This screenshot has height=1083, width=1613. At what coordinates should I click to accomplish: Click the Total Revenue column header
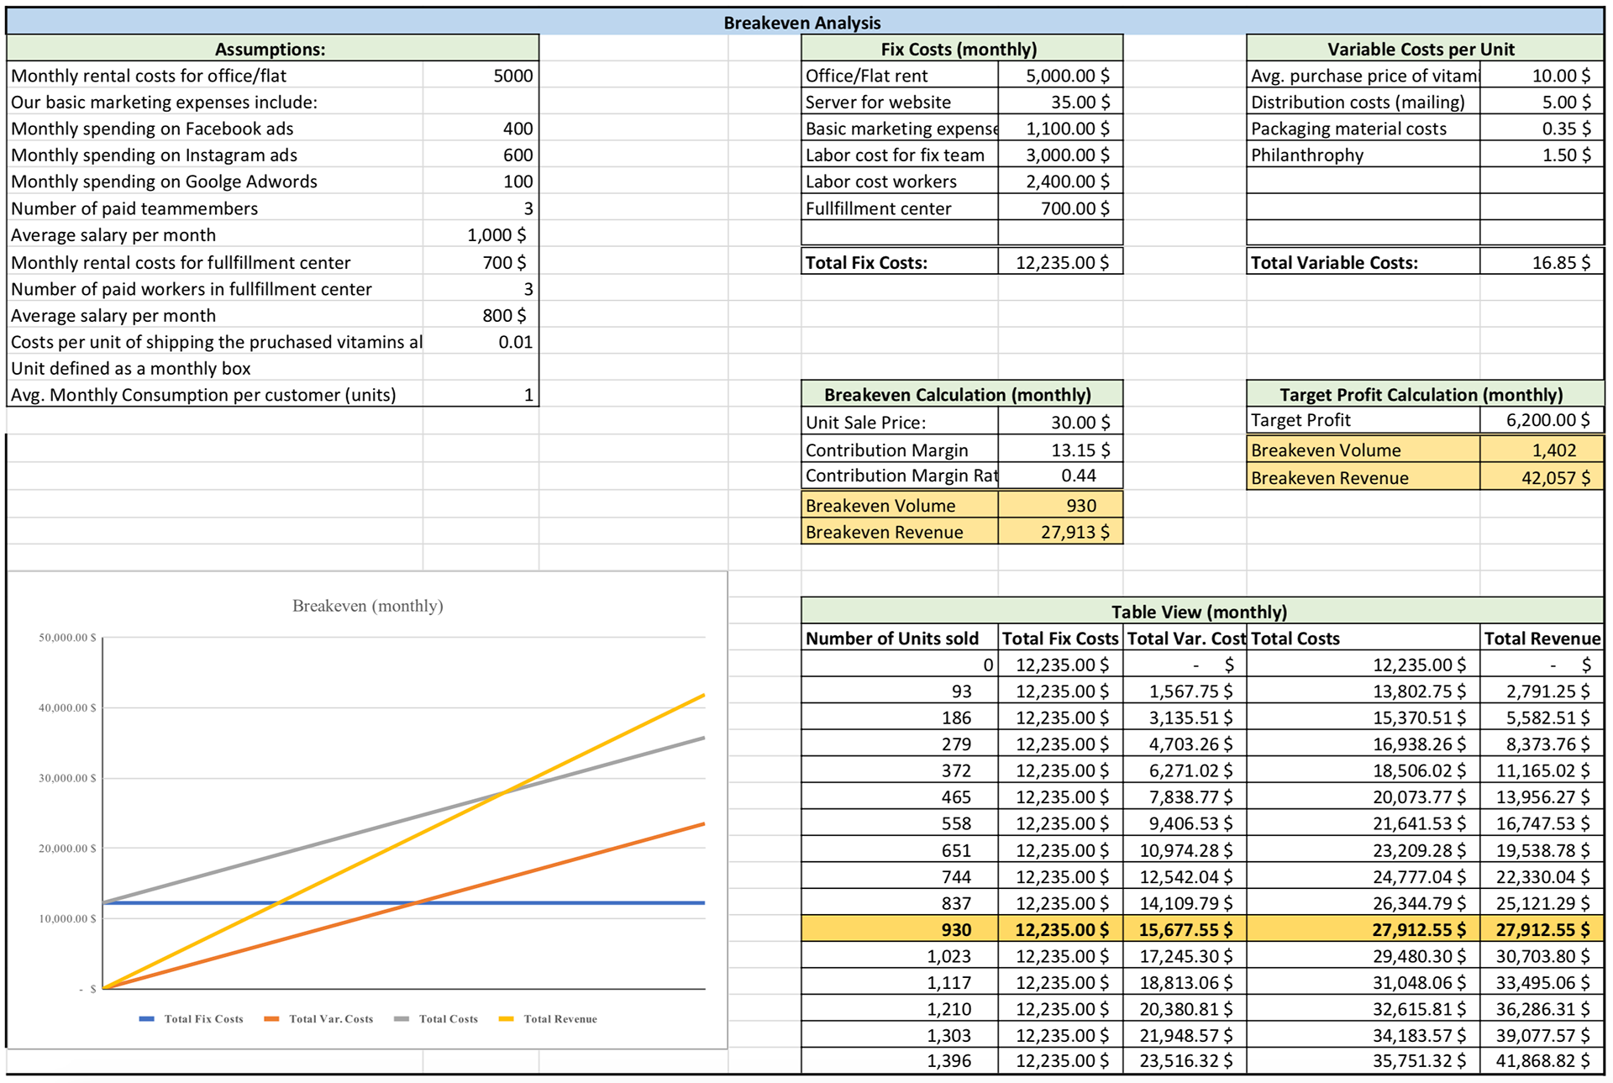pyautogui.click(x=1542, y=639)
